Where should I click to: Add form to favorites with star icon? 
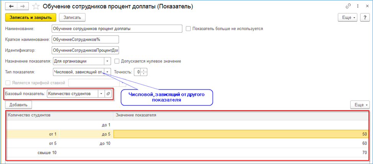pos(36,7)
